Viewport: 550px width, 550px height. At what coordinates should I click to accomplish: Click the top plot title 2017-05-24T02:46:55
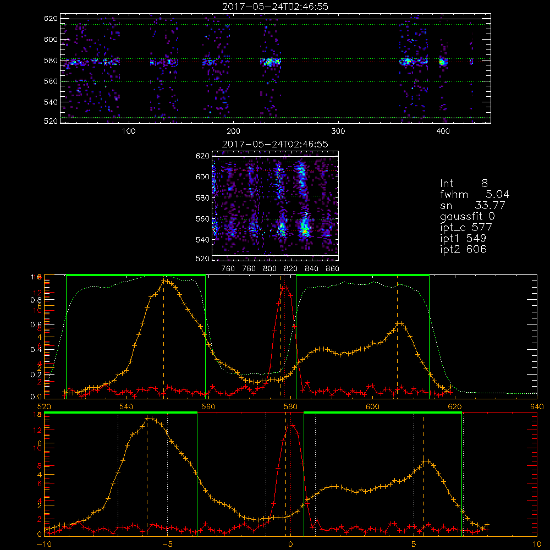click(x=276, y=7)
